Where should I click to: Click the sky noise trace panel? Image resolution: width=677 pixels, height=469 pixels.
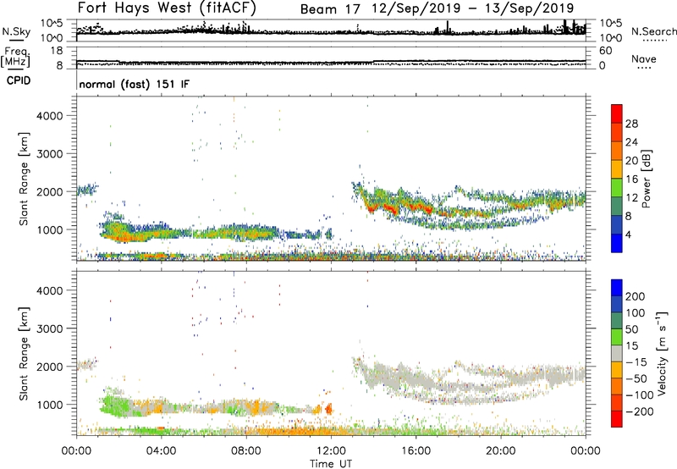[x=331, y=30]
